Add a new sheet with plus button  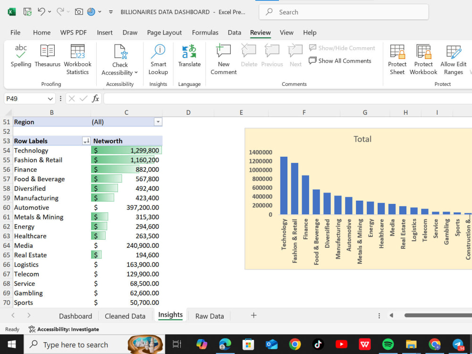[x=254, y=315]
